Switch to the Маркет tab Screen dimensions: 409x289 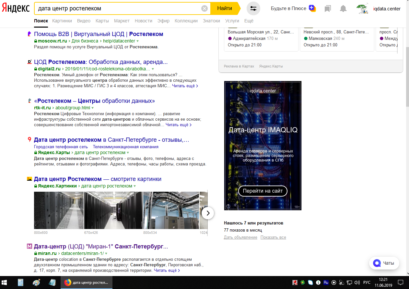click(122, 21)
